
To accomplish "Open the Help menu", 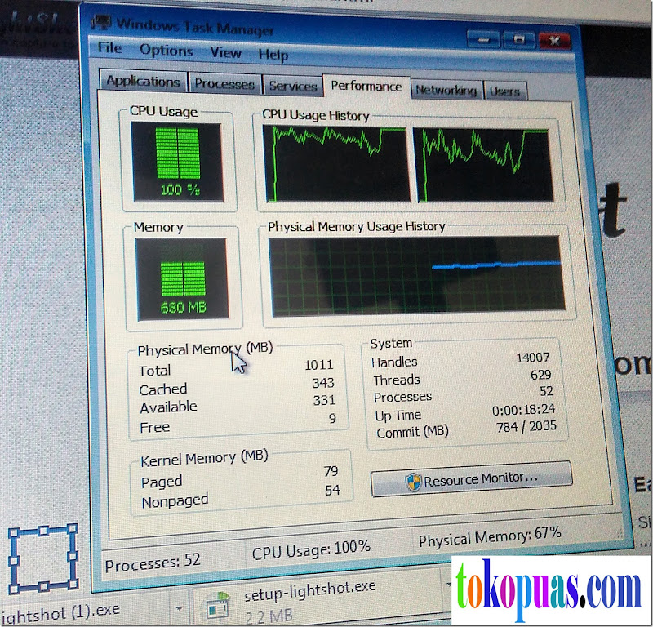I will [x=273, y=55].
